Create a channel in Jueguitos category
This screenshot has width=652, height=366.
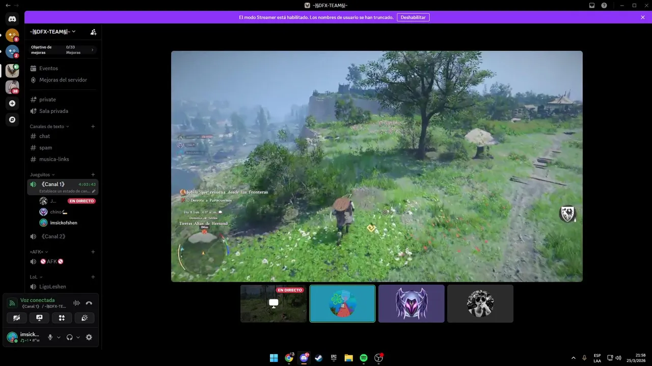point(93,174)
